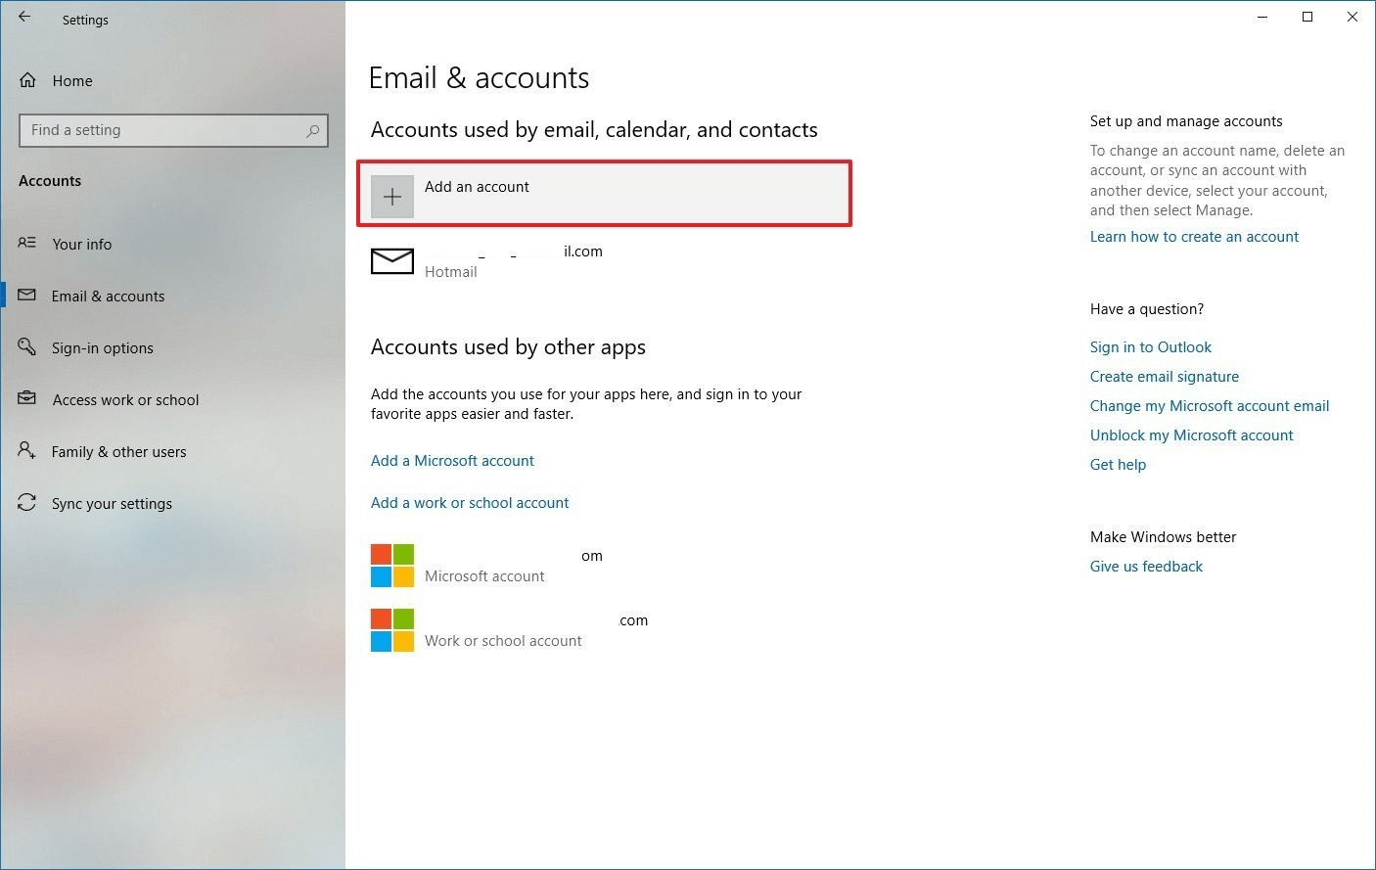The image size is (1376, 870).
Task: Click the search magnifier icon
Action: 312,130
